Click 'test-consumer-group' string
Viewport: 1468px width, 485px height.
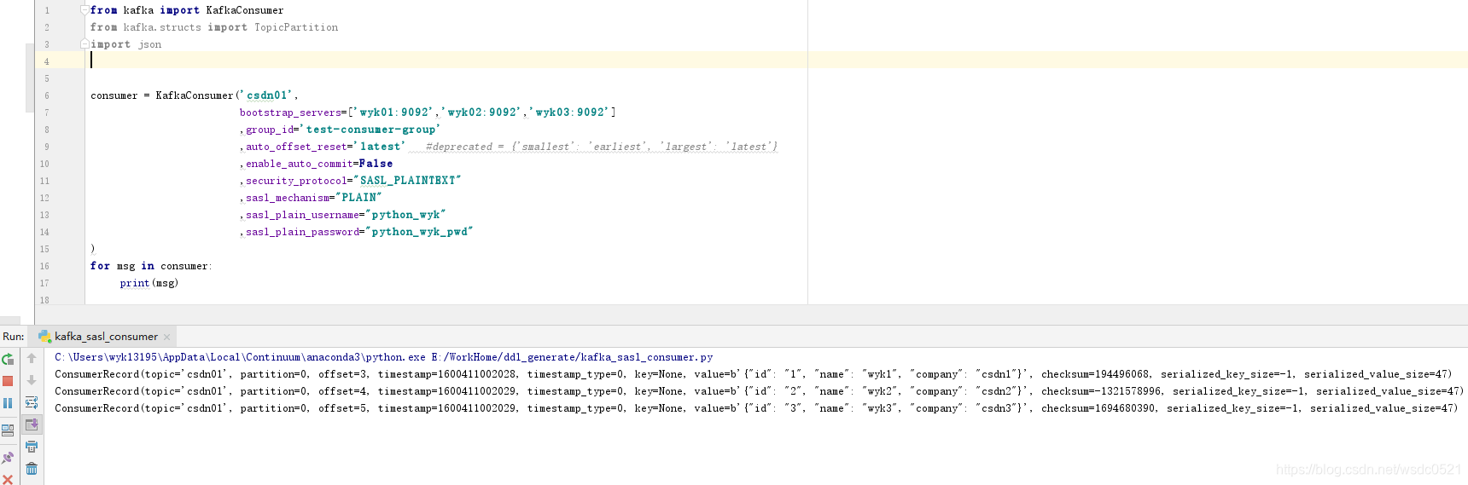(370, 130)
